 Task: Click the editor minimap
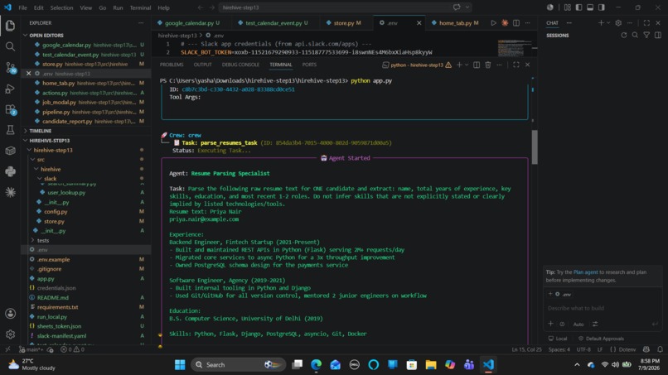pyautogui.click(x=514, y=48)
